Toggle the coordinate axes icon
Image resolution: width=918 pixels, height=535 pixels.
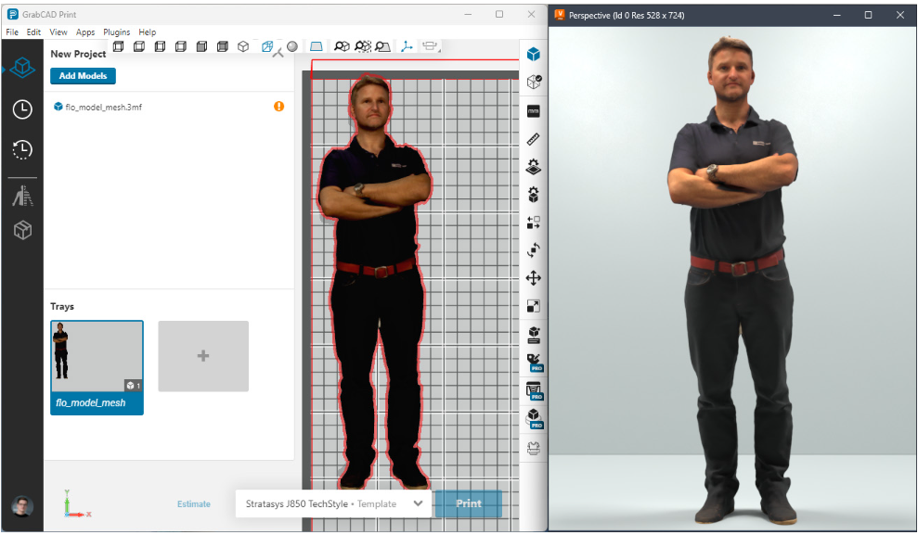click(x=407, y=46)
